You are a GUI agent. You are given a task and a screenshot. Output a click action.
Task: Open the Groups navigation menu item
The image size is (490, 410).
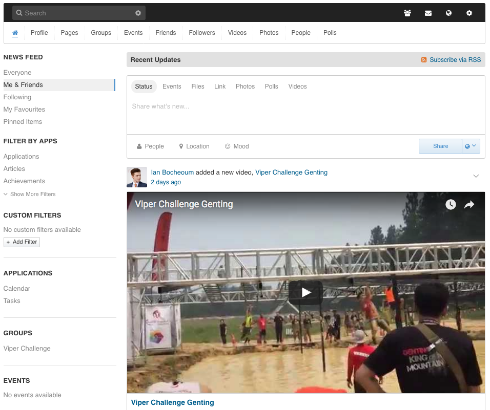(100, 32)
